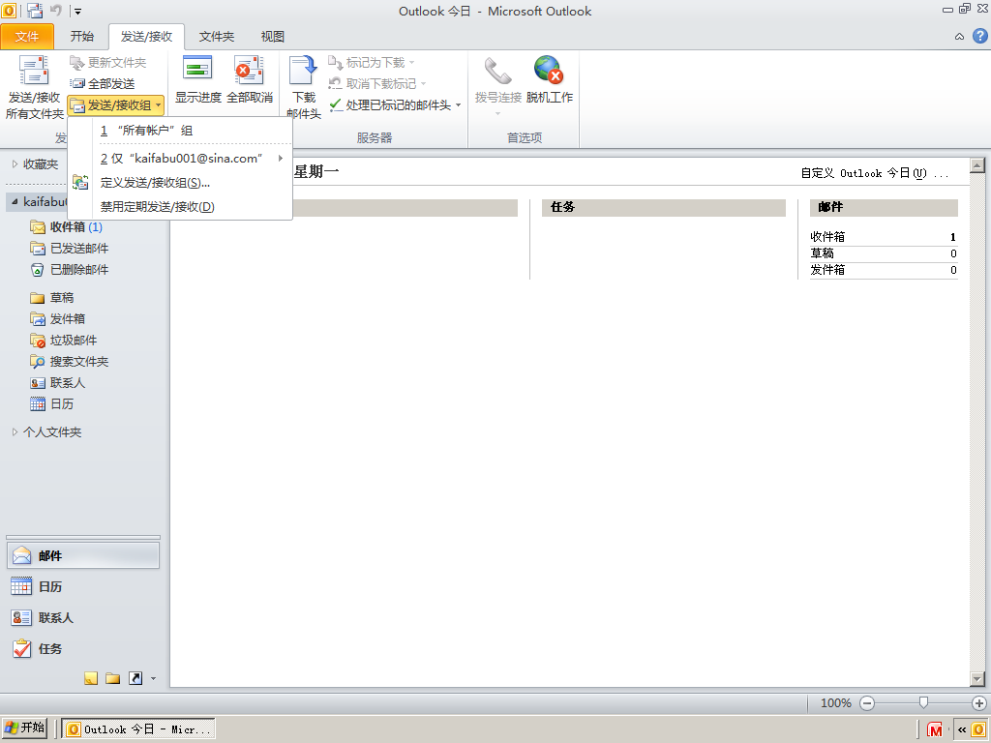Open 发件箱 outbox folder
Image resolution: width=991 pixels, height=743 pixels.
point(58,319)
